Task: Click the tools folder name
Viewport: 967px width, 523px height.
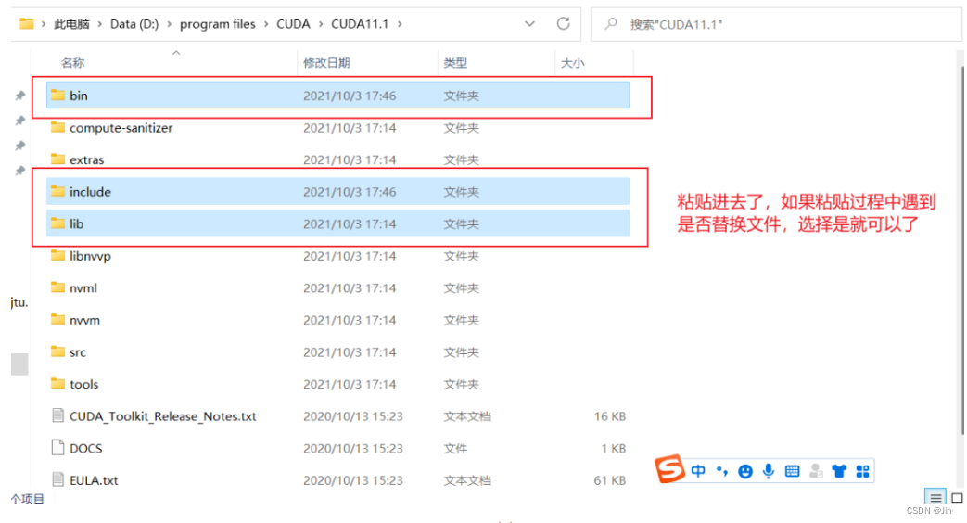Action: click(x=83, y=384)
